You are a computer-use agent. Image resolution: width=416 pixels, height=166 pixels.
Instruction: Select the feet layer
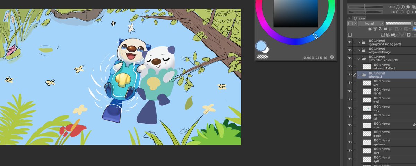point(387,83)
